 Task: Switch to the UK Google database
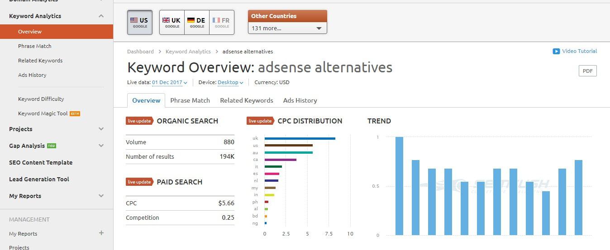point(172,23)
